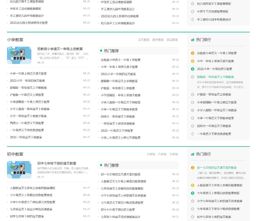Select the 九年级 tab

[174, 154]
